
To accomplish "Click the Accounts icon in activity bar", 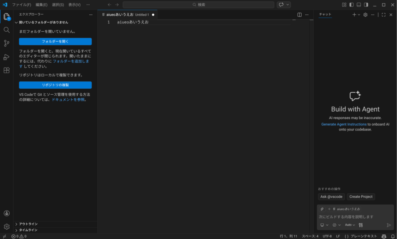I will point(7,213).
